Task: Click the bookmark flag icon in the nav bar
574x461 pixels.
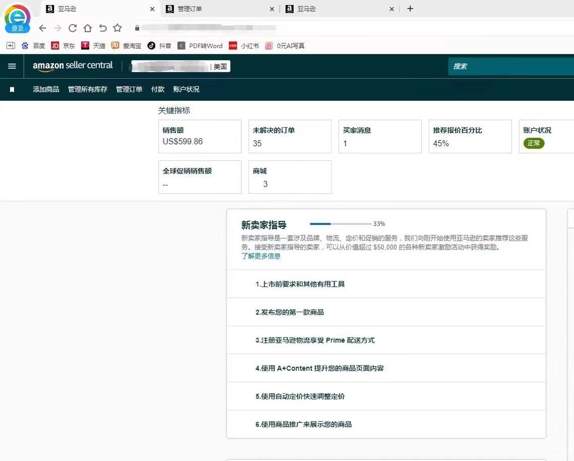Action: [x=12, y=90]
